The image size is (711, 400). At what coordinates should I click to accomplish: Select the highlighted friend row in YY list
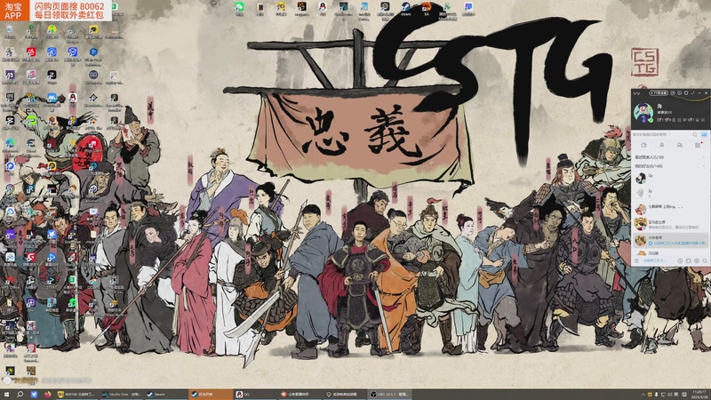click(x=671, y=240)
